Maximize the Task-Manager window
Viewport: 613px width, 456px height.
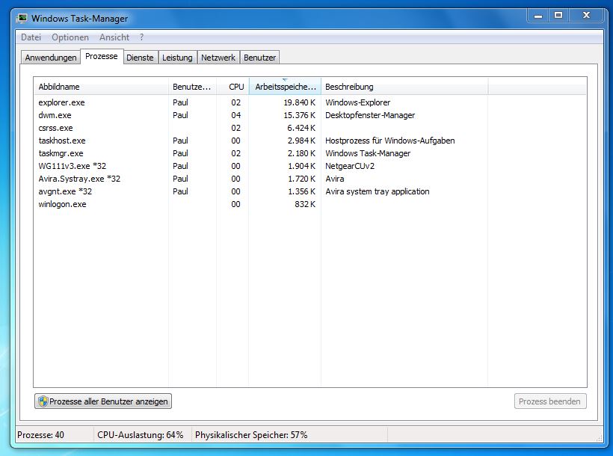tap(558, 16)
